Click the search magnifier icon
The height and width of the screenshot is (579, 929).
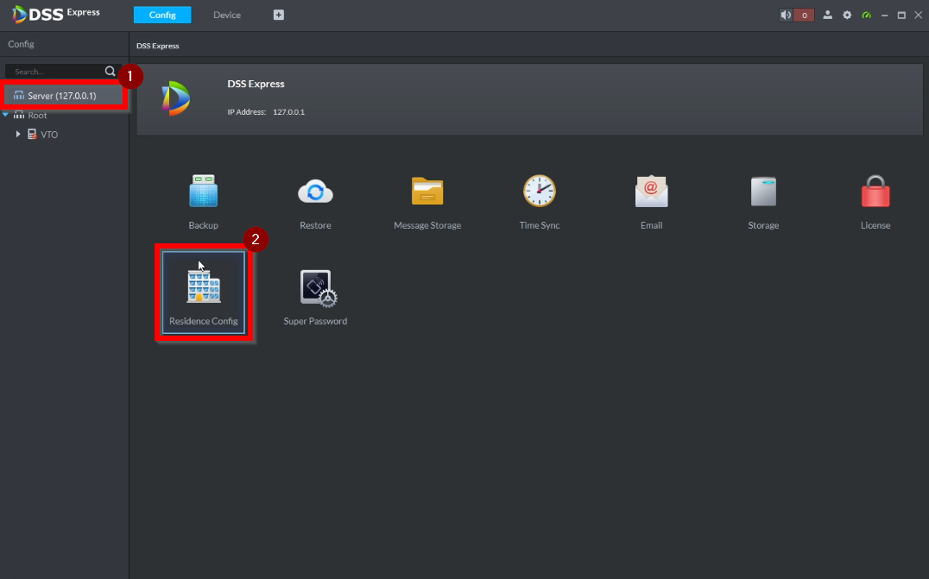111,71
